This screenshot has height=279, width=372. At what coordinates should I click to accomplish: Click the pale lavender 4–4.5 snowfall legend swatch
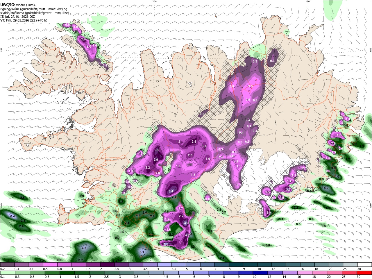pos(164,265)
